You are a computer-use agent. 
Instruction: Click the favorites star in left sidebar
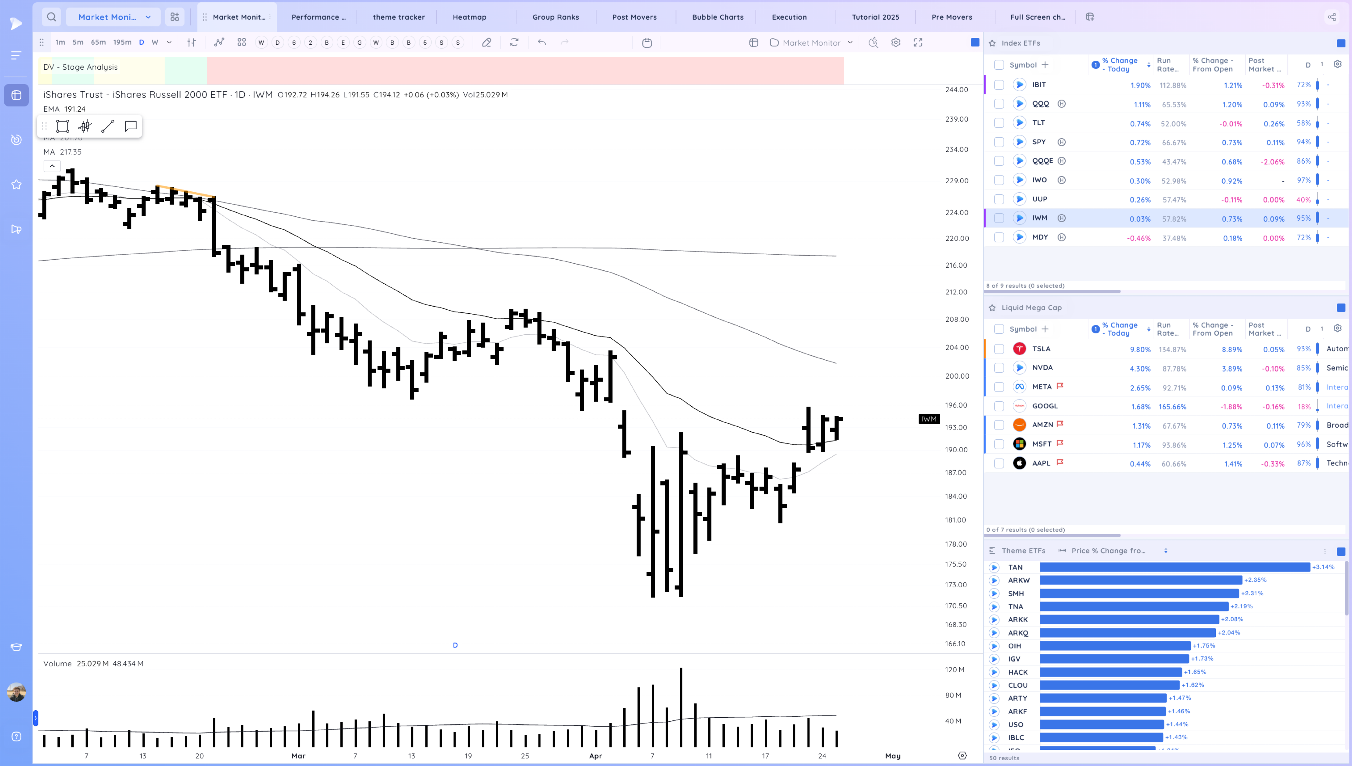click(16, 185)
